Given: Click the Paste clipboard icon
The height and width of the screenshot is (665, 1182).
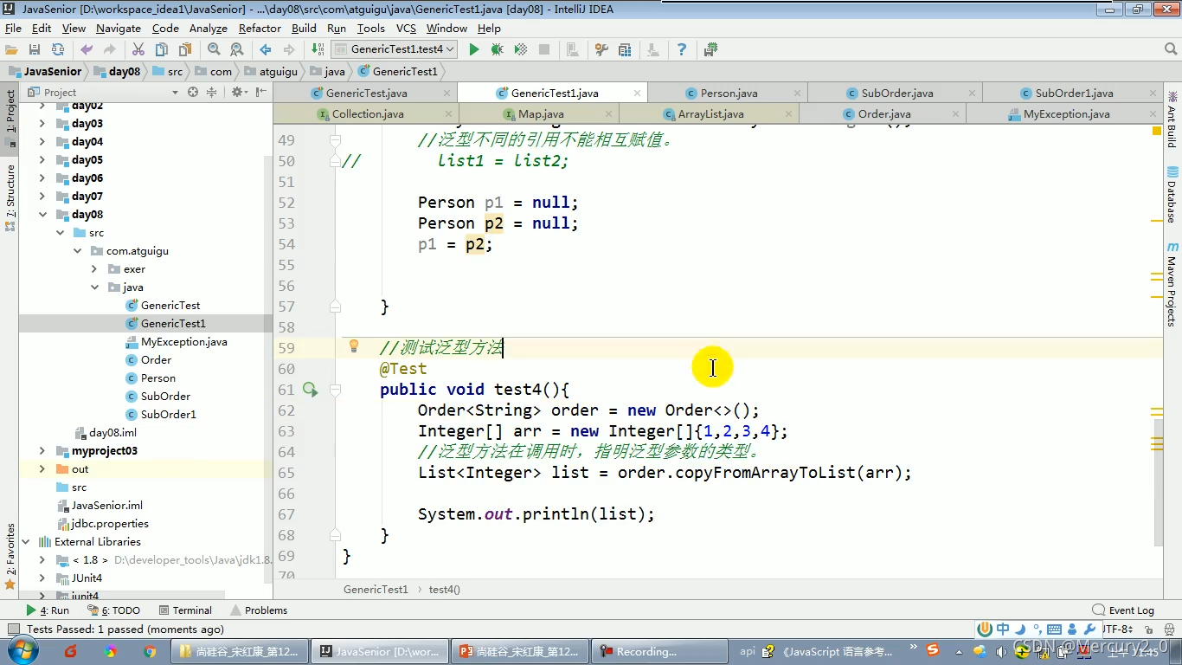Looking at the screenshot, I should (x=184, y=49).
